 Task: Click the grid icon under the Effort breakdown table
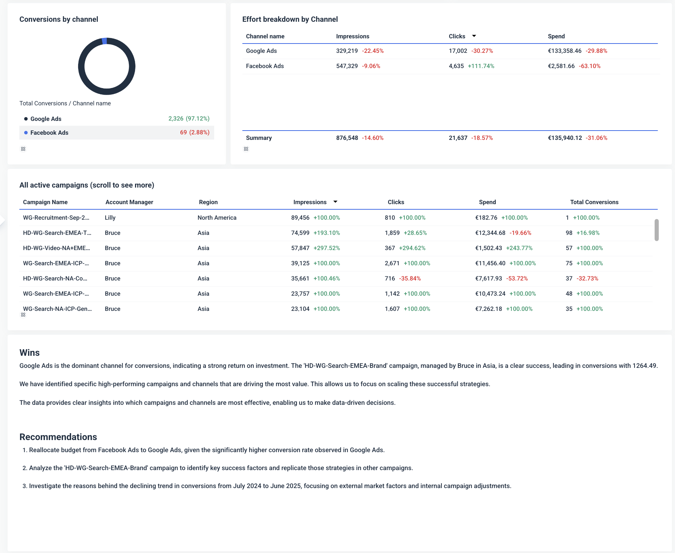coord(246,149)
